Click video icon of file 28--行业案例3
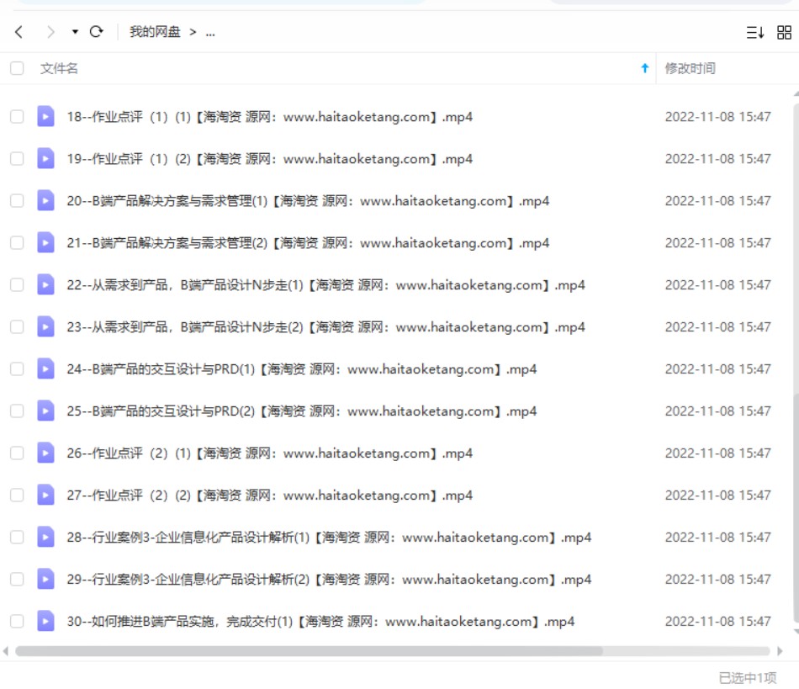 (45, 537)
